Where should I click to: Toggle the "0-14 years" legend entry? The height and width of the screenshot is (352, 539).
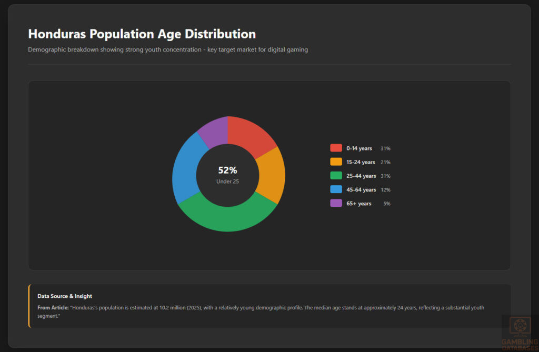(x=359, y=148)
